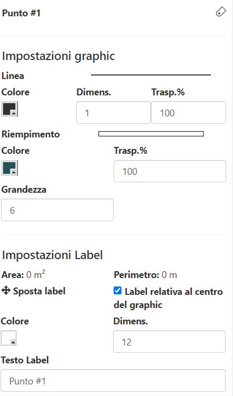Open the Linea color picker dropdown
233x396 pixels.
tap(9, 109)
